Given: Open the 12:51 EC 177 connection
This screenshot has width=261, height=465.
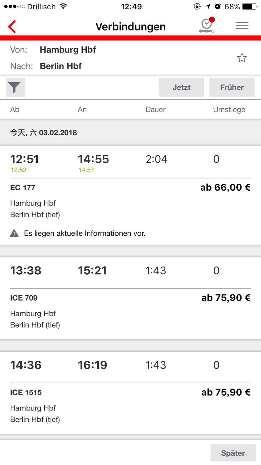Looking at the screenshot, I should click(x=25, y=160).
